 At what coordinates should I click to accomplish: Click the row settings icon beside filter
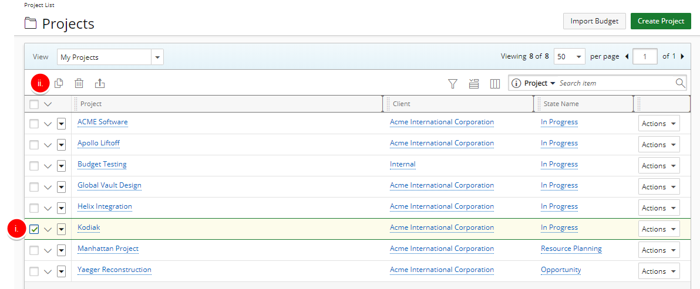click(474, 84)
